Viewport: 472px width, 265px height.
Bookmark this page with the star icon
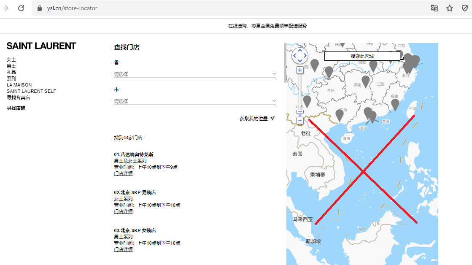pyautogui.click(x=449, y=8)
